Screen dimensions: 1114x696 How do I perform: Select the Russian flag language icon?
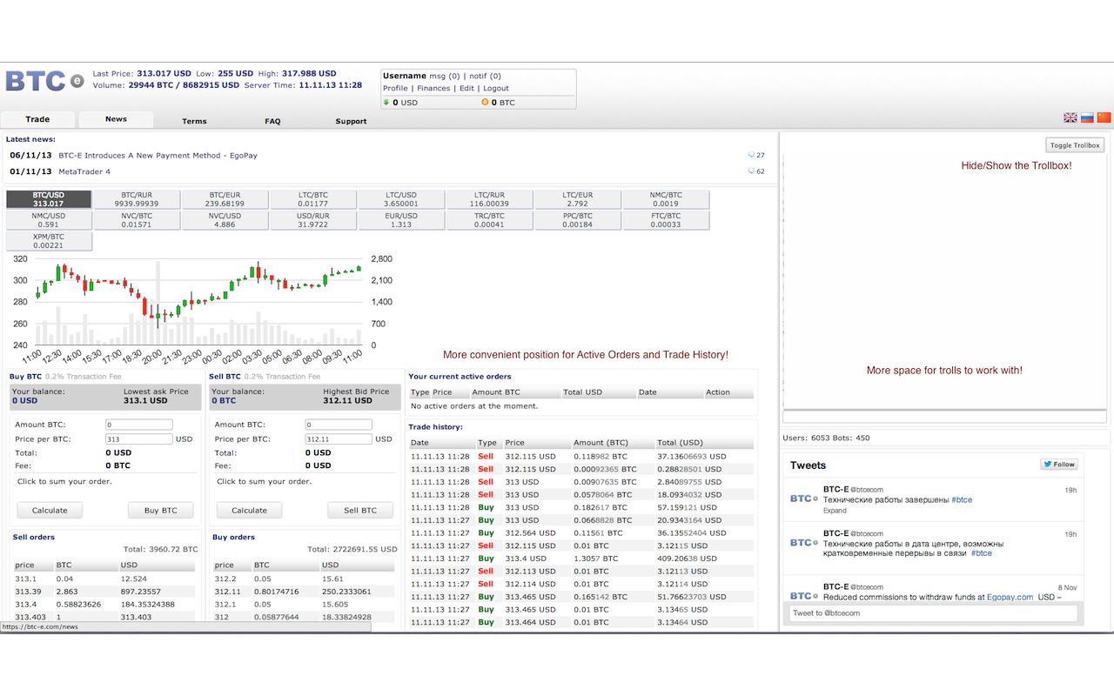[x=1087, y=117]
